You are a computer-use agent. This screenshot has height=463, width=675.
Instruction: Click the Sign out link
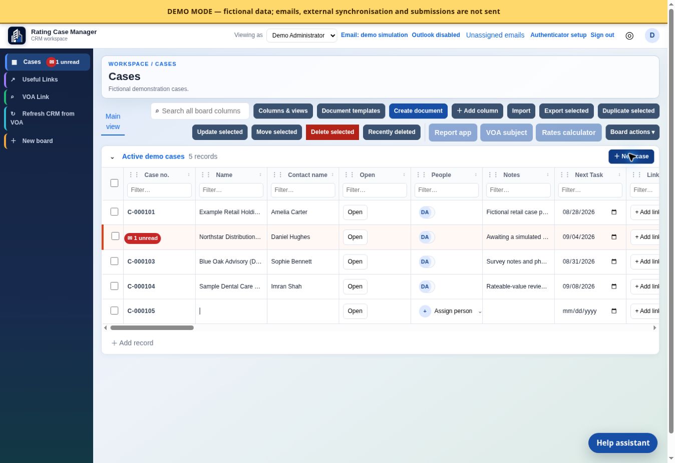[x=602, y=35]
